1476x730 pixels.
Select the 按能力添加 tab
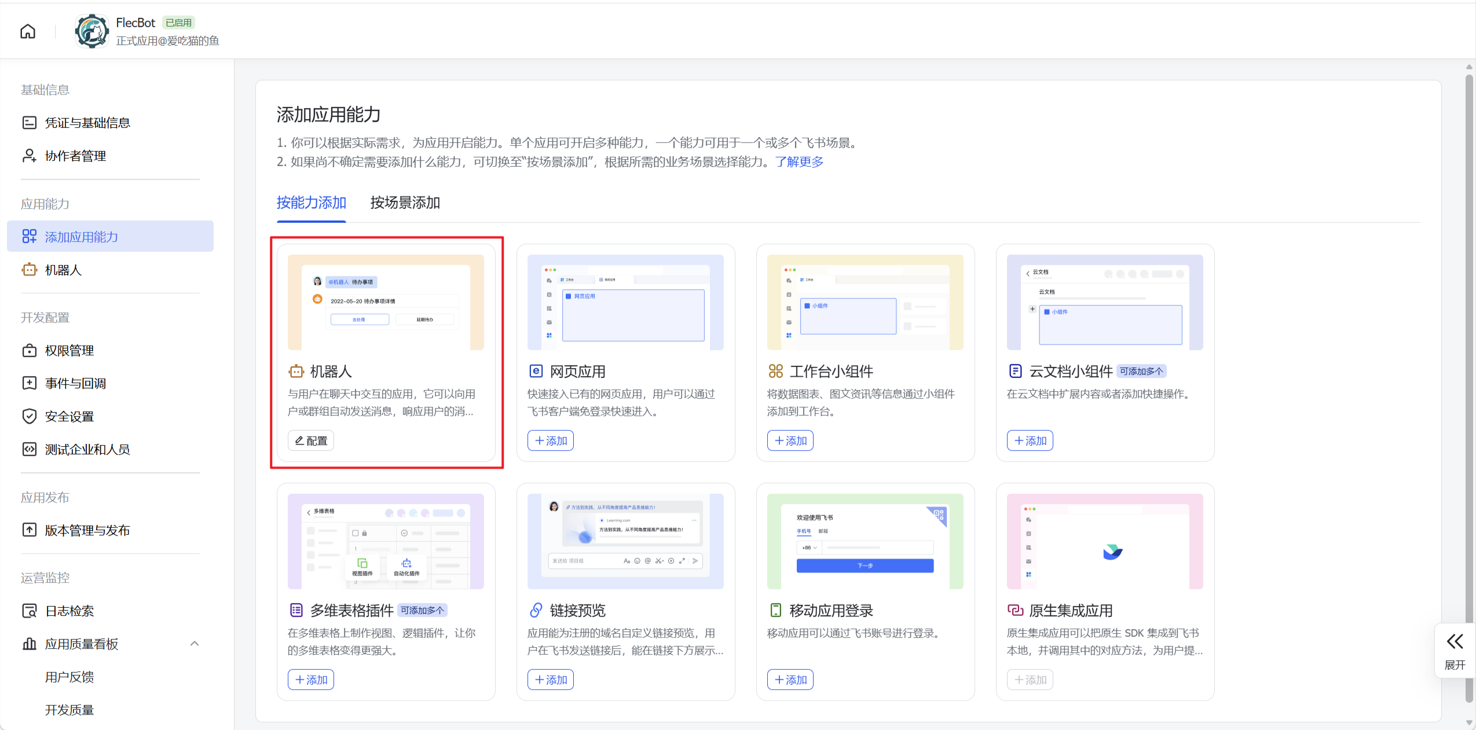(312, 203)
